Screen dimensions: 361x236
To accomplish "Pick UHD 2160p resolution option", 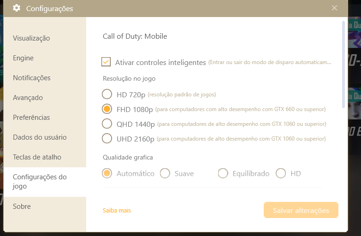I will click(x=107, y=138).
